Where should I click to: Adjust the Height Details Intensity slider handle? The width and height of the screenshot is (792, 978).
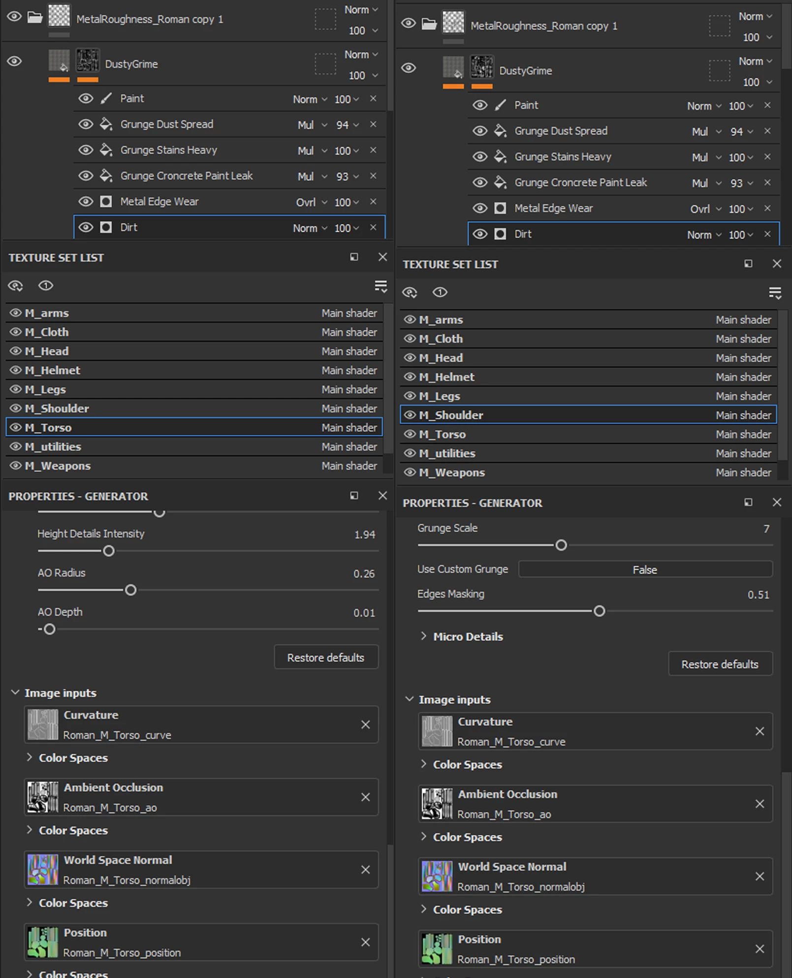pos(109,551)
